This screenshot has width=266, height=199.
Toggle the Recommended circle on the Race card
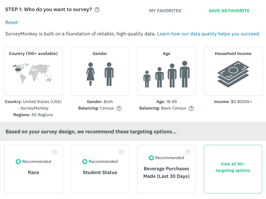point(18,161)
